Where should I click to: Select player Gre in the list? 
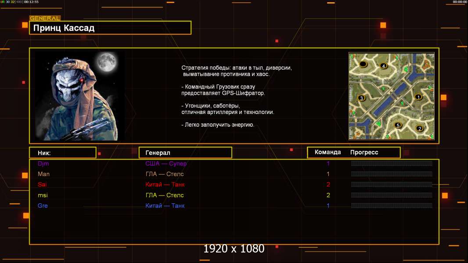43,206
